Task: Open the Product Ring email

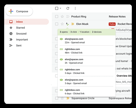Action: pos(79,17)
